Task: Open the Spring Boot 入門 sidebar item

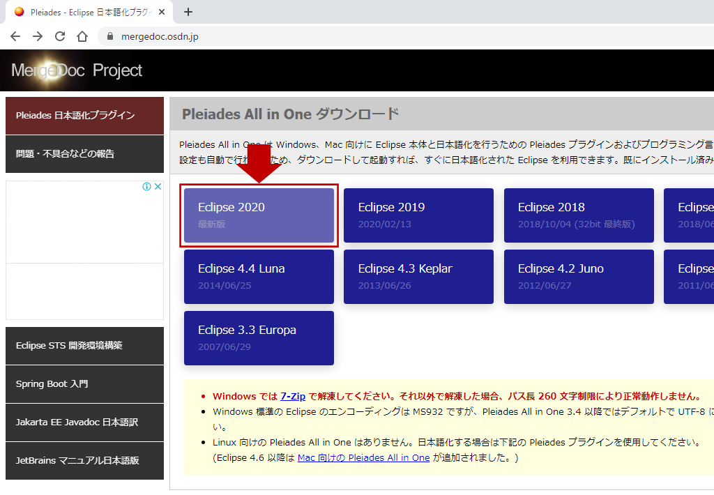Action: (x=84, y=384)
